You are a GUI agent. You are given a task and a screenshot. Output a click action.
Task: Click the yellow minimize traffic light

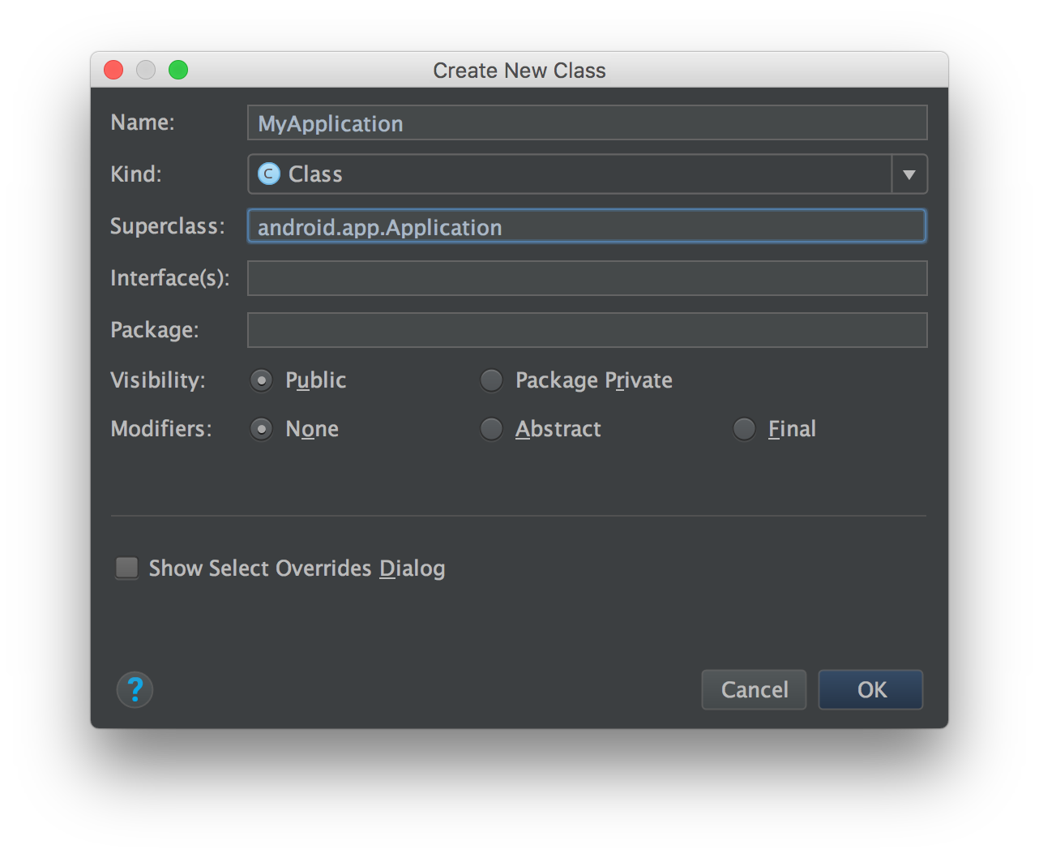(146, 70)
